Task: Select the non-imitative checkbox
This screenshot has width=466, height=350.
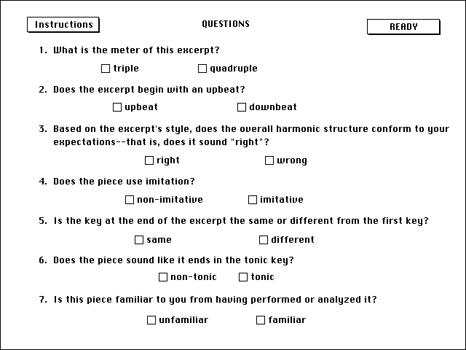Action: point(130,200)
